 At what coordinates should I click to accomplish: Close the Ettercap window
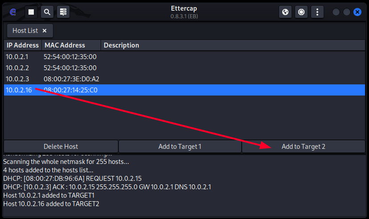tap(357, 12)
